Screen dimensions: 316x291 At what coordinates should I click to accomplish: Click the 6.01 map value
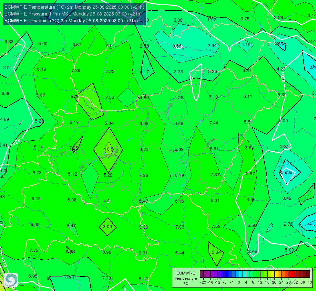[111, 46]
